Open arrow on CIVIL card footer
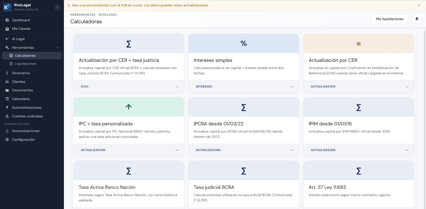 [177, 87]
